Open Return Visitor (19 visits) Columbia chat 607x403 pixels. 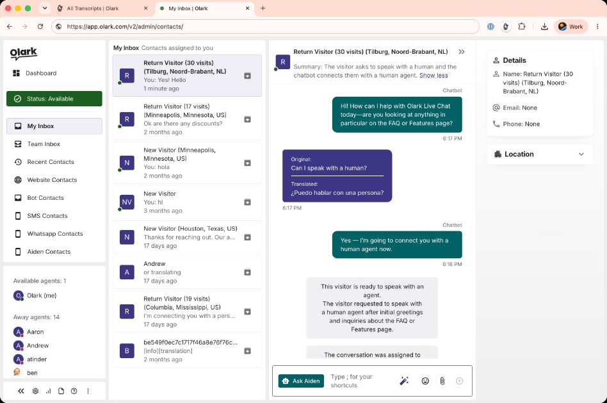187,311
